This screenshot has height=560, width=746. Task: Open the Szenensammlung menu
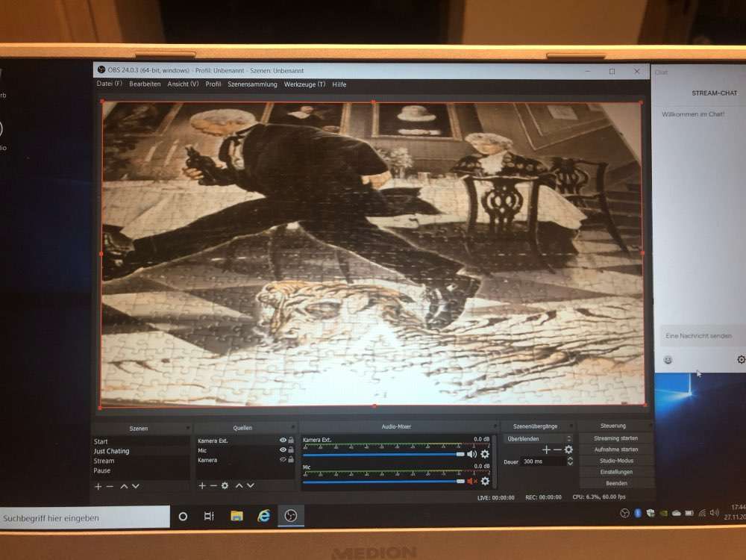coord(252,84)
